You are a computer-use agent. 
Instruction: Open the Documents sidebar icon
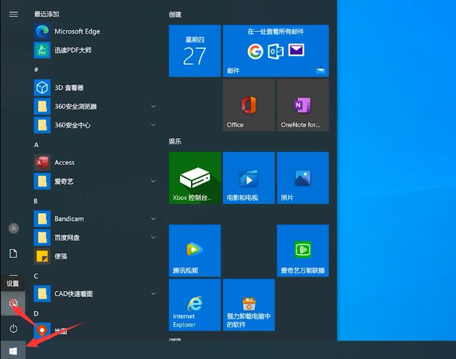pyautogui.click(x=13, y=253)
